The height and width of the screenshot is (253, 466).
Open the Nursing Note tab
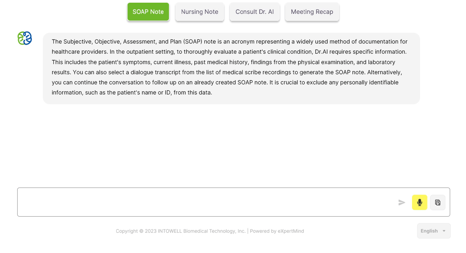pos(200,12)
